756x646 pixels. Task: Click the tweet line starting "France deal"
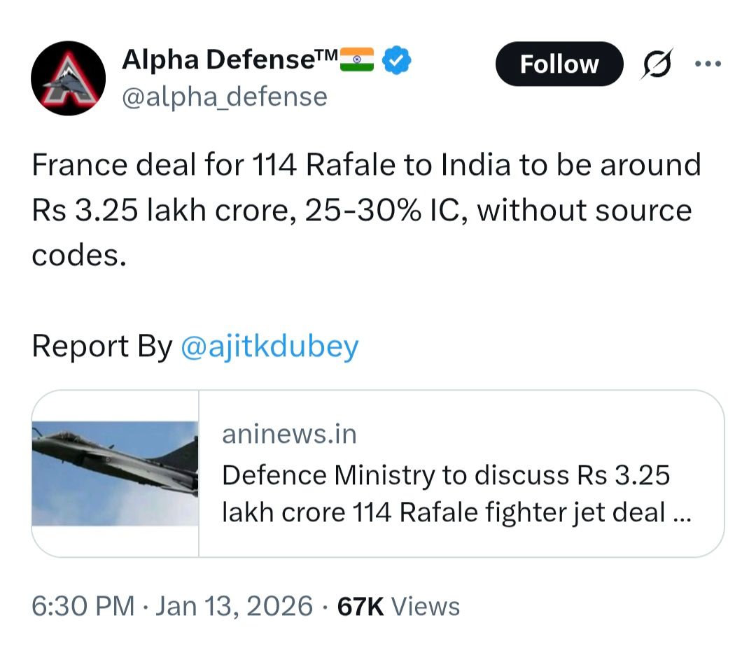[366, 166]
